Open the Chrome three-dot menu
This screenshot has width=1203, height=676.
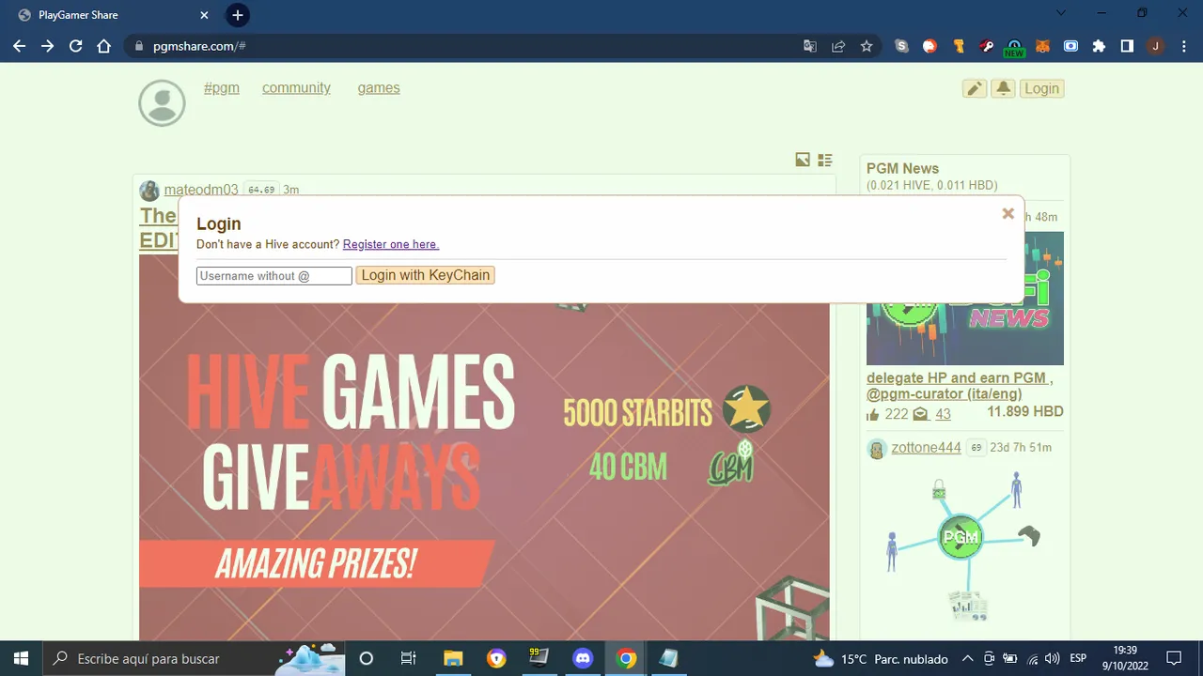click(x=1183, y=46)
